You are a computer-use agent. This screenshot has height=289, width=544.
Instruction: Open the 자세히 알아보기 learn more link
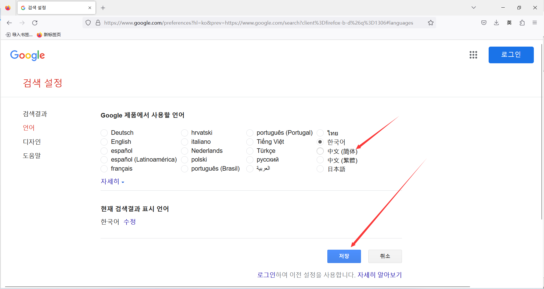[380, 275]
